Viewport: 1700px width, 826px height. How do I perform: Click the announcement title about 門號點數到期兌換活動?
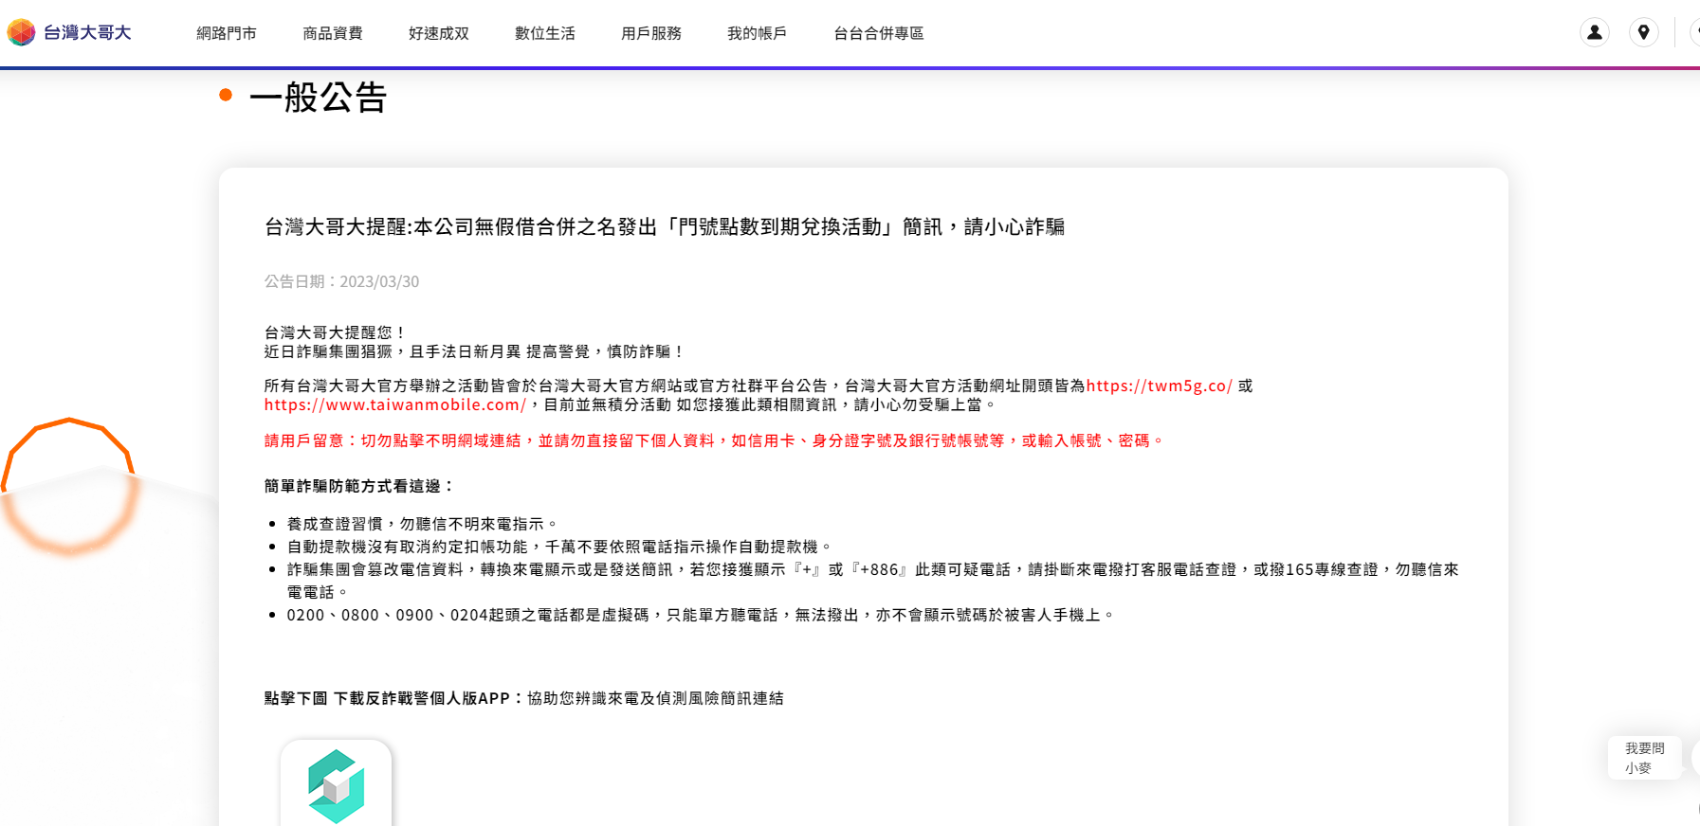[664, 226]
